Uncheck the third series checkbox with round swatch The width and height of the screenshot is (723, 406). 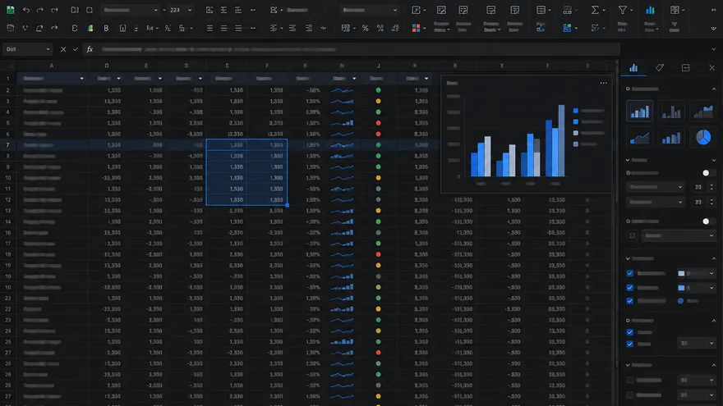[x=630, y=301]
